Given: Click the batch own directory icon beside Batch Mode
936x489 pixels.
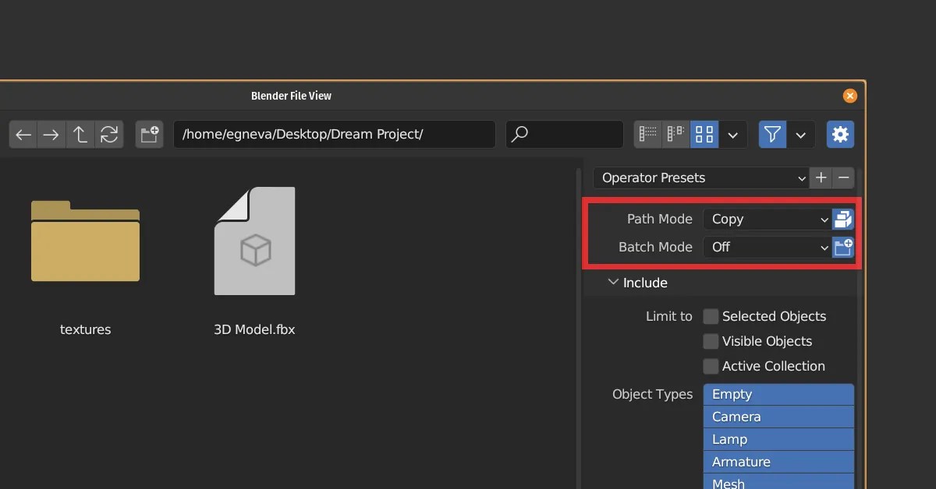Looking at the screenshot, I should pyautogui.click(x=842, y=247).
